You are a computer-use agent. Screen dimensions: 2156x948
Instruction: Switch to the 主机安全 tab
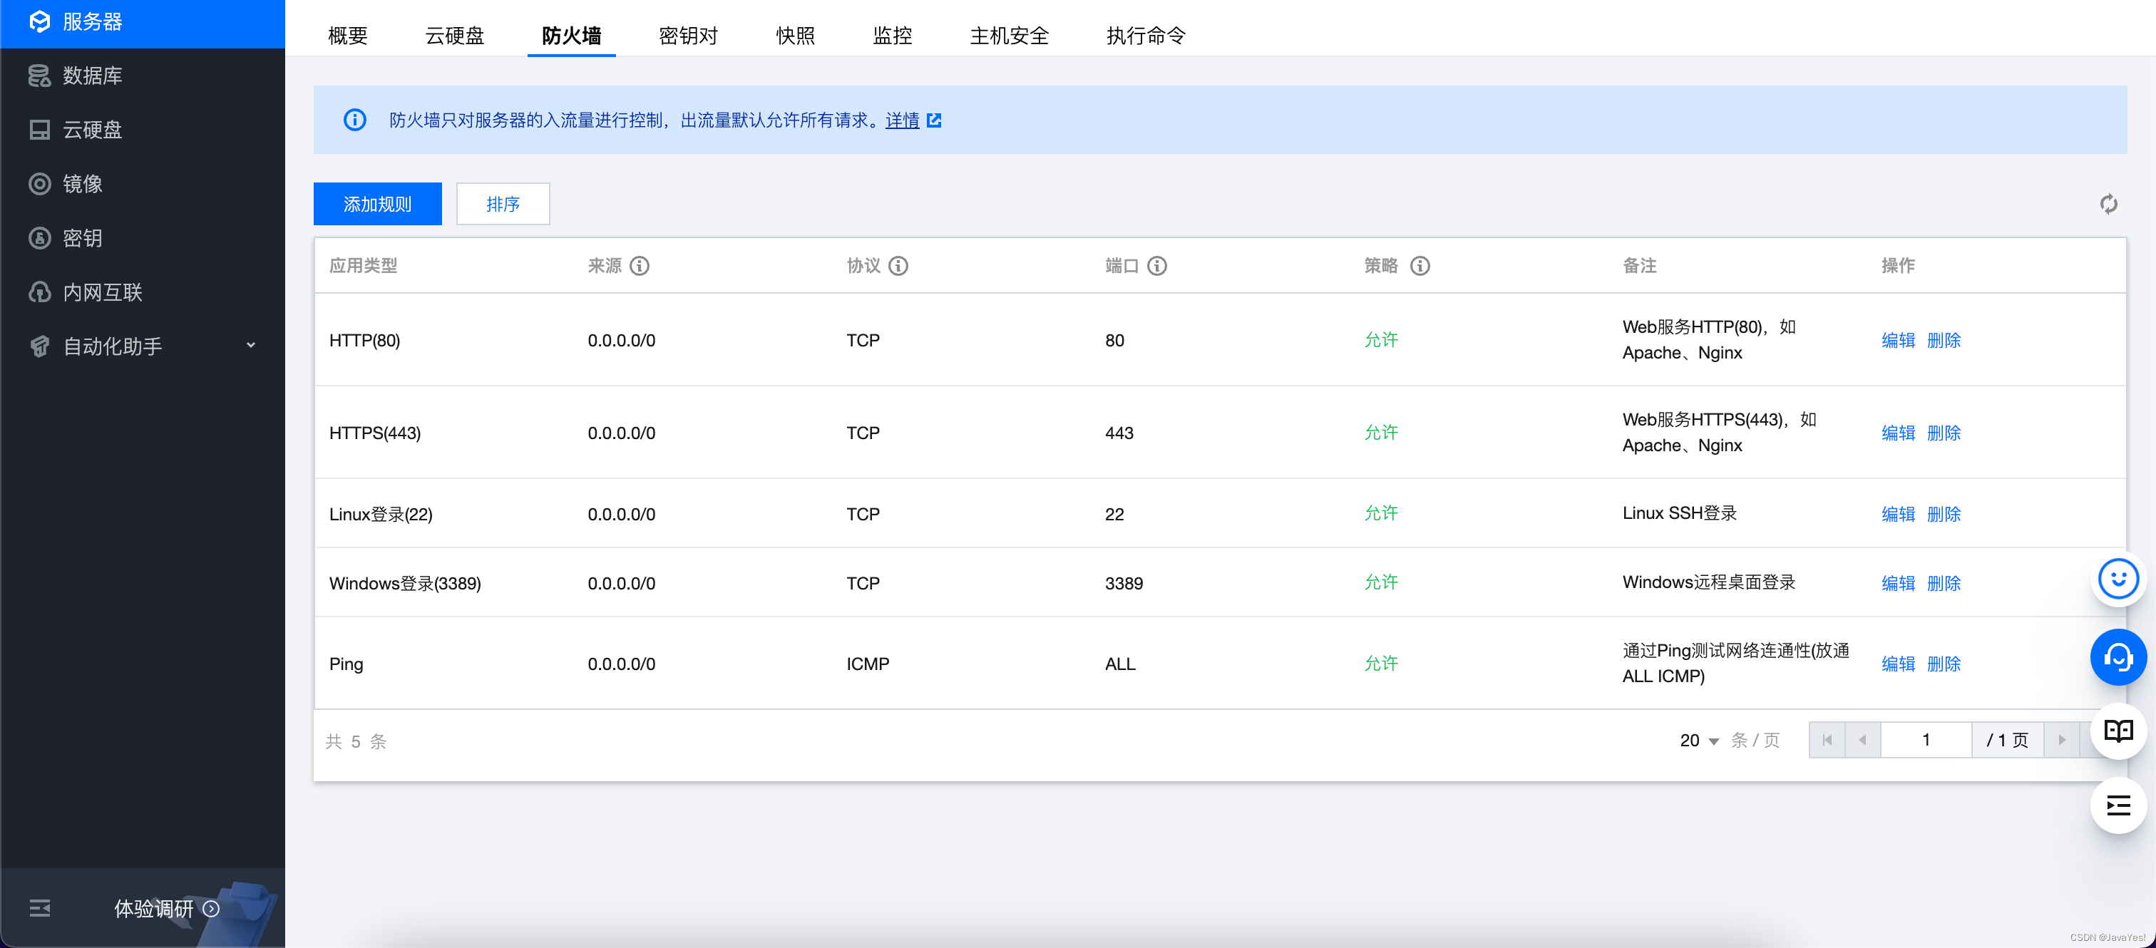1010,35
